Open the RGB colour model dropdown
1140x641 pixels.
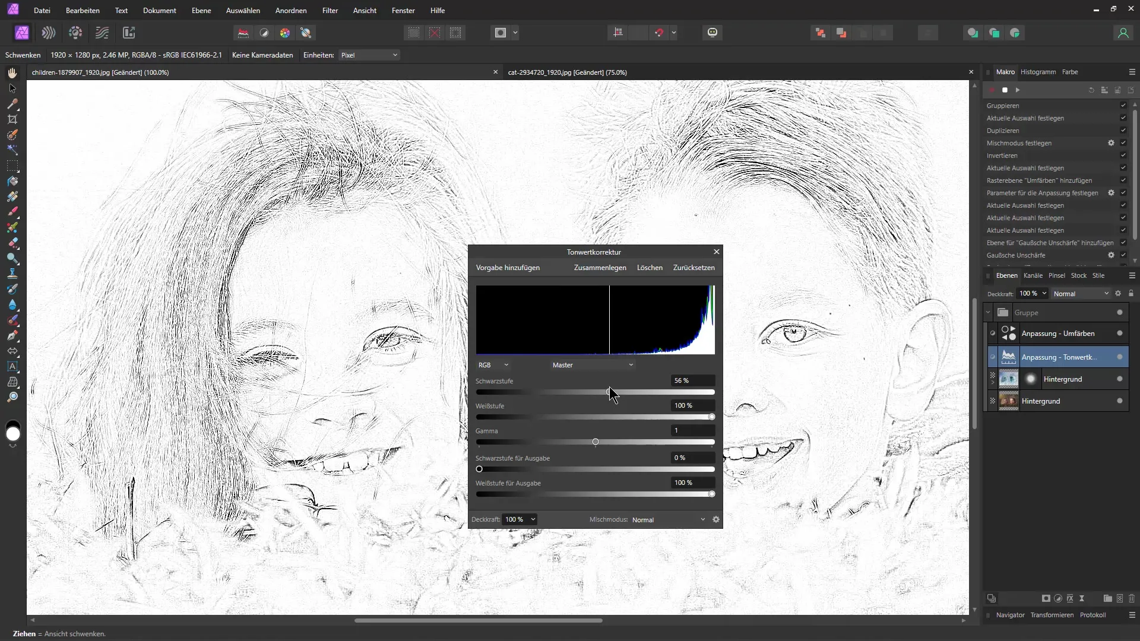coord(493,365)
